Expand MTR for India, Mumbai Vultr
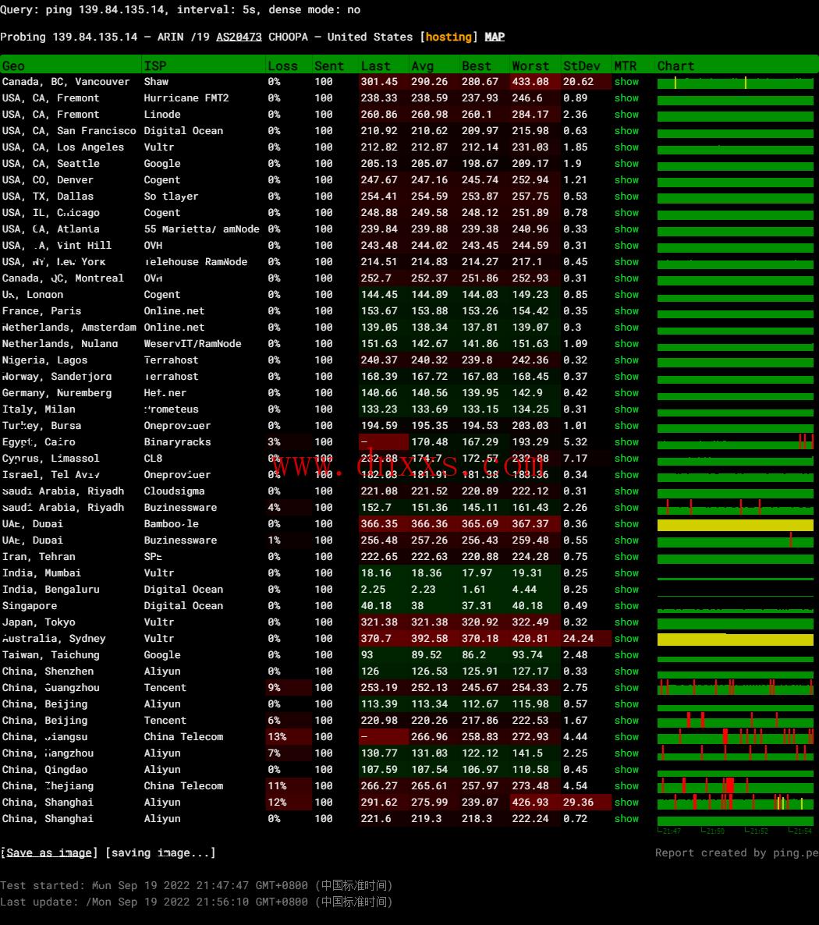Image resolution: width=819 pixels, height=925 pixels. coord(626,573)
